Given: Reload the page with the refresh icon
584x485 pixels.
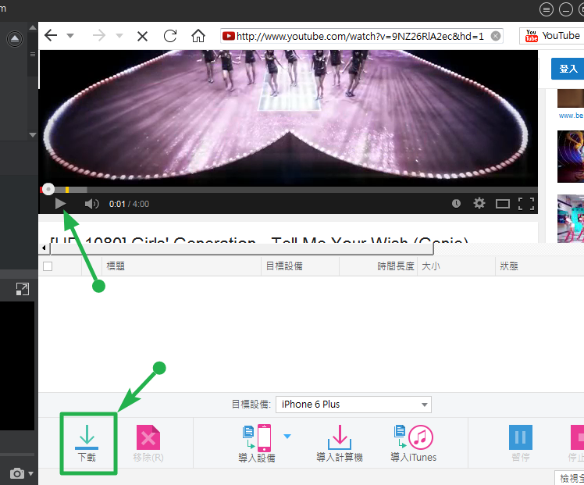Looking at the screenshot, I should click(170, 36).
